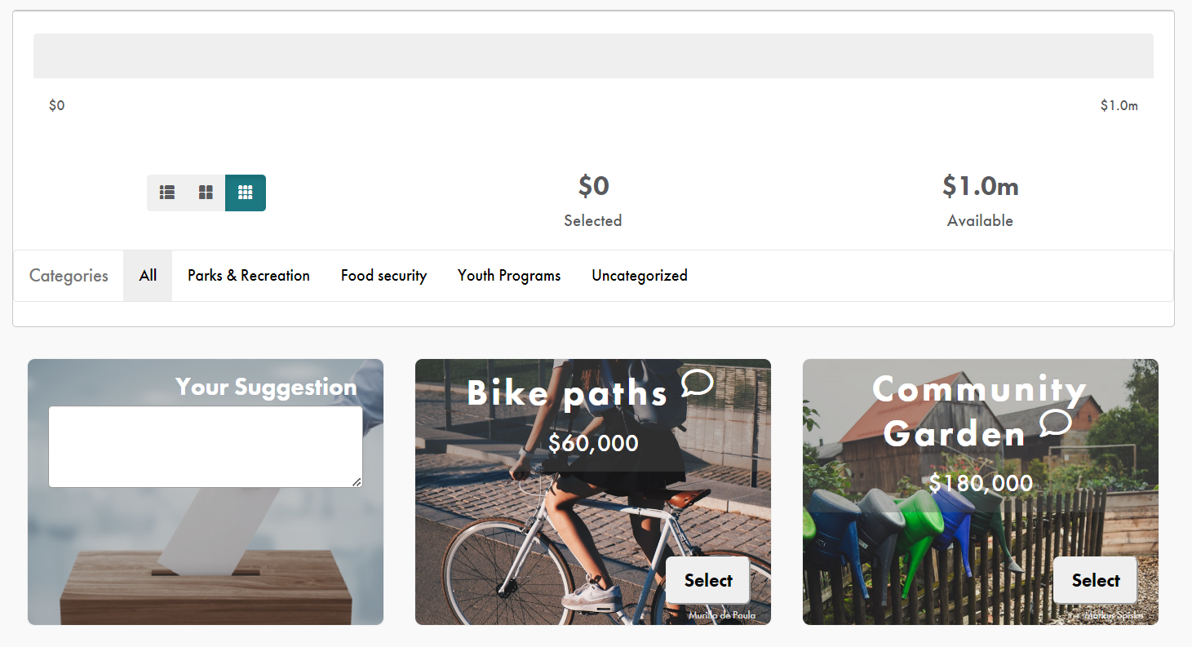The width and height of the screenshot is (1192, 647).
Task: Open Murillo de Paula photo credit
Action: coord(722,615)
